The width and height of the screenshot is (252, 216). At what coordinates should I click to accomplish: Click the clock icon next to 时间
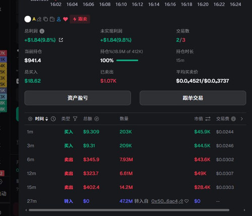click(53, 119)
